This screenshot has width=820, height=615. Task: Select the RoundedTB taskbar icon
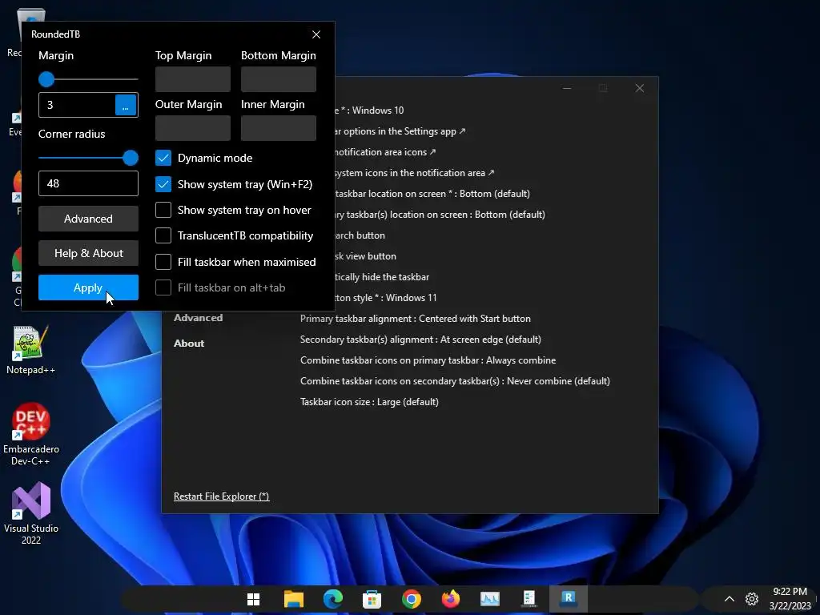[568, 597]
